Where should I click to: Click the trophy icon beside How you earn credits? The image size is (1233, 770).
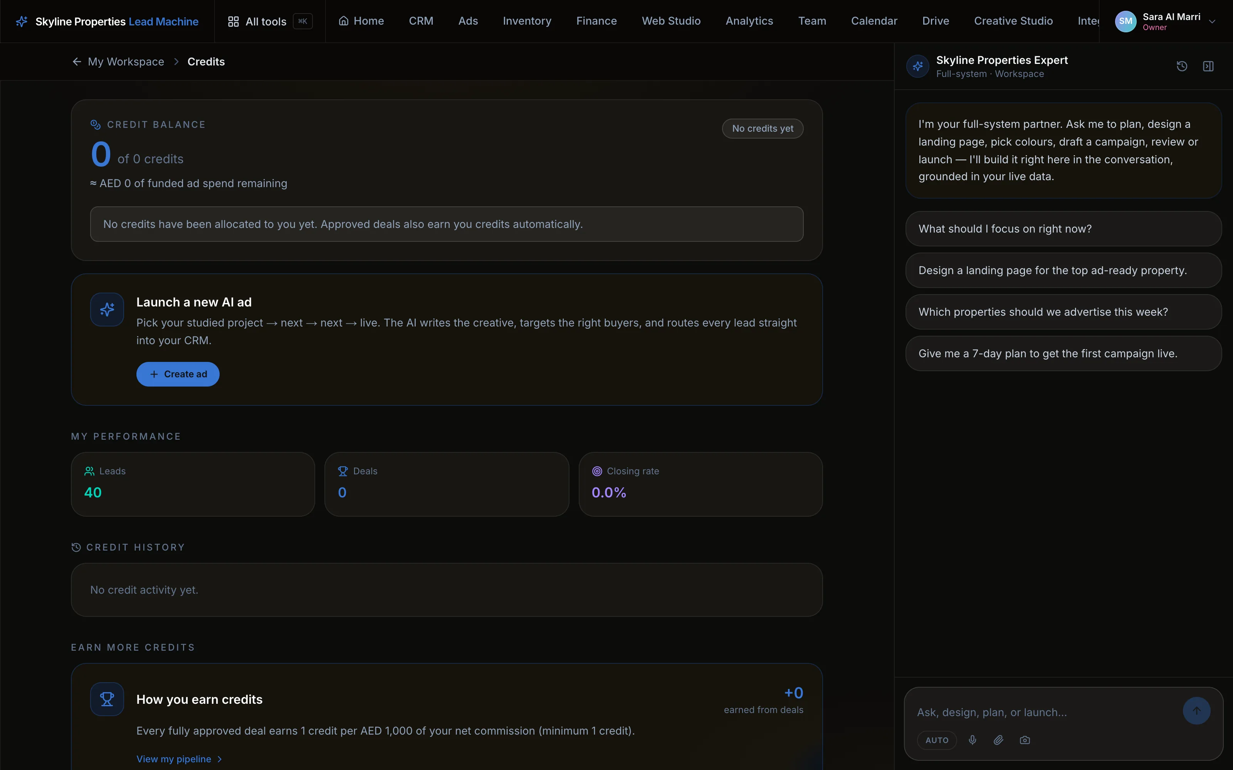(107, 699)
